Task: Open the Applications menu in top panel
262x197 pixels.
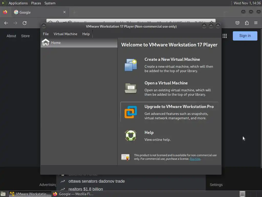Action: 18,3
